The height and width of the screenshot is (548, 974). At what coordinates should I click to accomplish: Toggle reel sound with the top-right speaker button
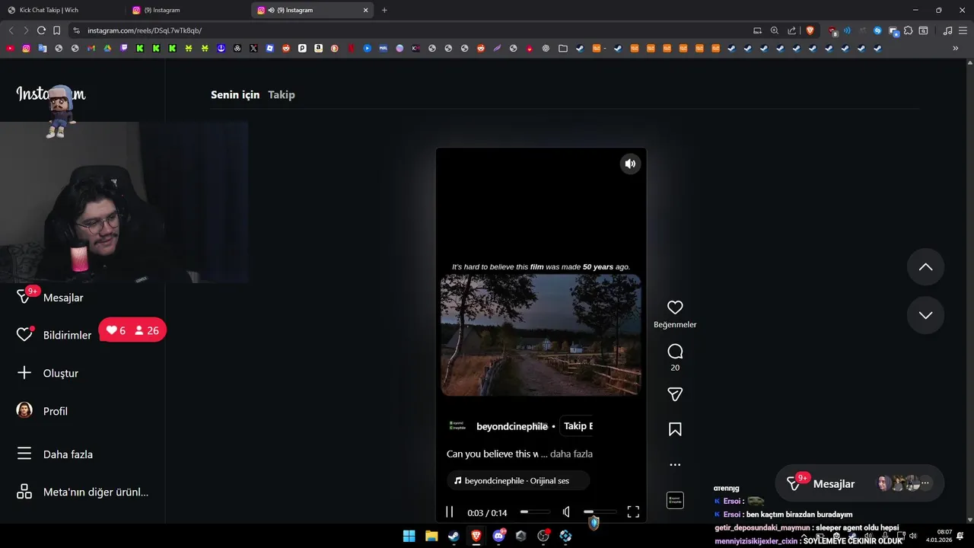630,164
